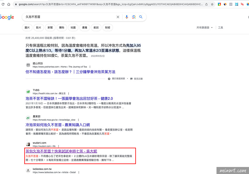Viewport: 249px width, 174px height.
Task: Open the padlock site info icon
Action: click(16, 4)
